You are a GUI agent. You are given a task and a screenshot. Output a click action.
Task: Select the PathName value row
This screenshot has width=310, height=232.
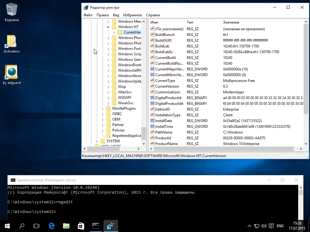pyautogui.click(x=226, y=132)
